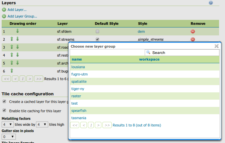Go to next page in dialog pager
225x143 pixels.
pyautogui.click(x=98, y=125)
